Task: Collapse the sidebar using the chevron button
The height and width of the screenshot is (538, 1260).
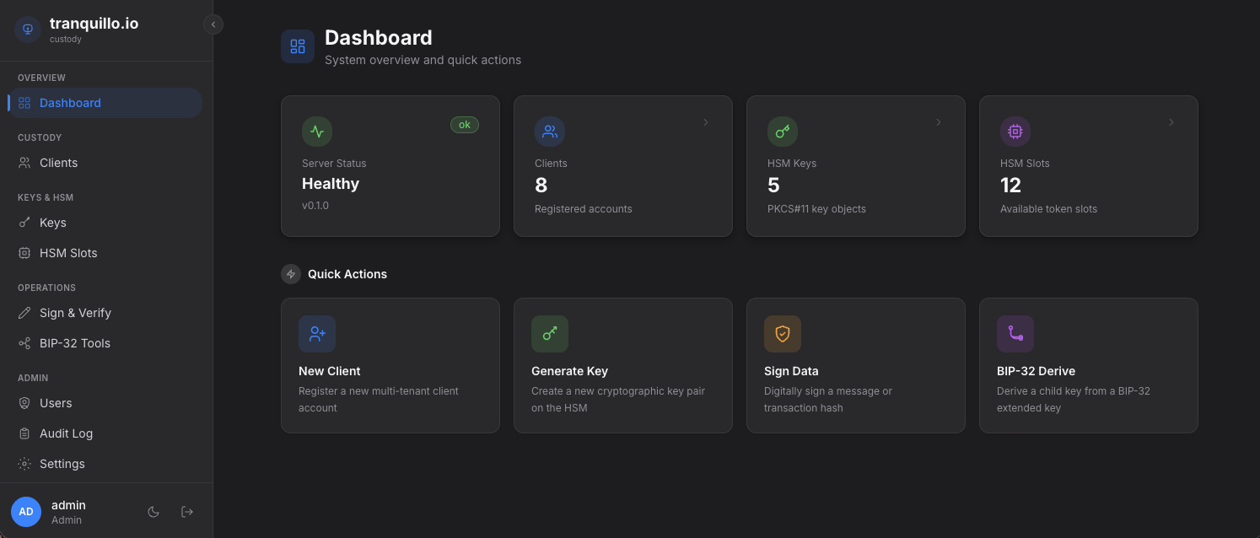Action: [213, 24]
